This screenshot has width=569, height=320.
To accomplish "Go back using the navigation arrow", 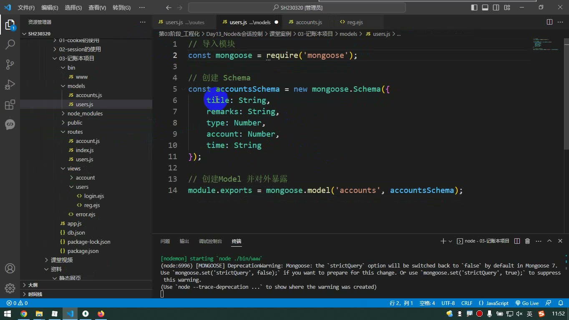I will pyautogui.click(x=169, y=7).
